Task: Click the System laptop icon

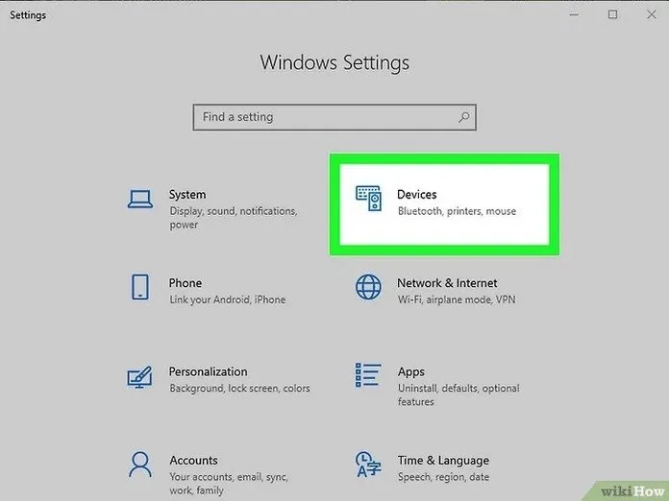Action: [140, 200]
